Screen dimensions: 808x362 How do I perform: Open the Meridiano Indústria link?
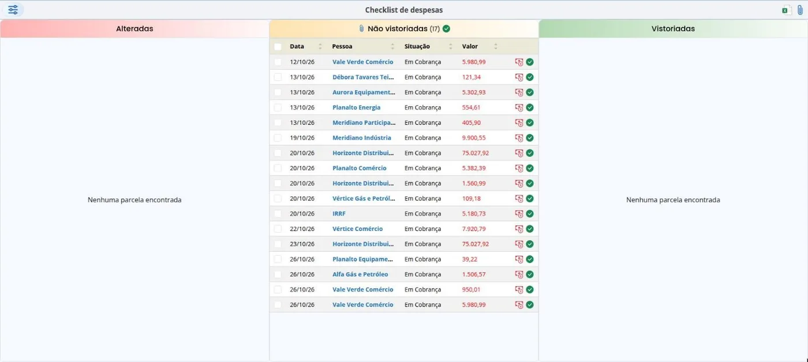[x=362, y=138]
